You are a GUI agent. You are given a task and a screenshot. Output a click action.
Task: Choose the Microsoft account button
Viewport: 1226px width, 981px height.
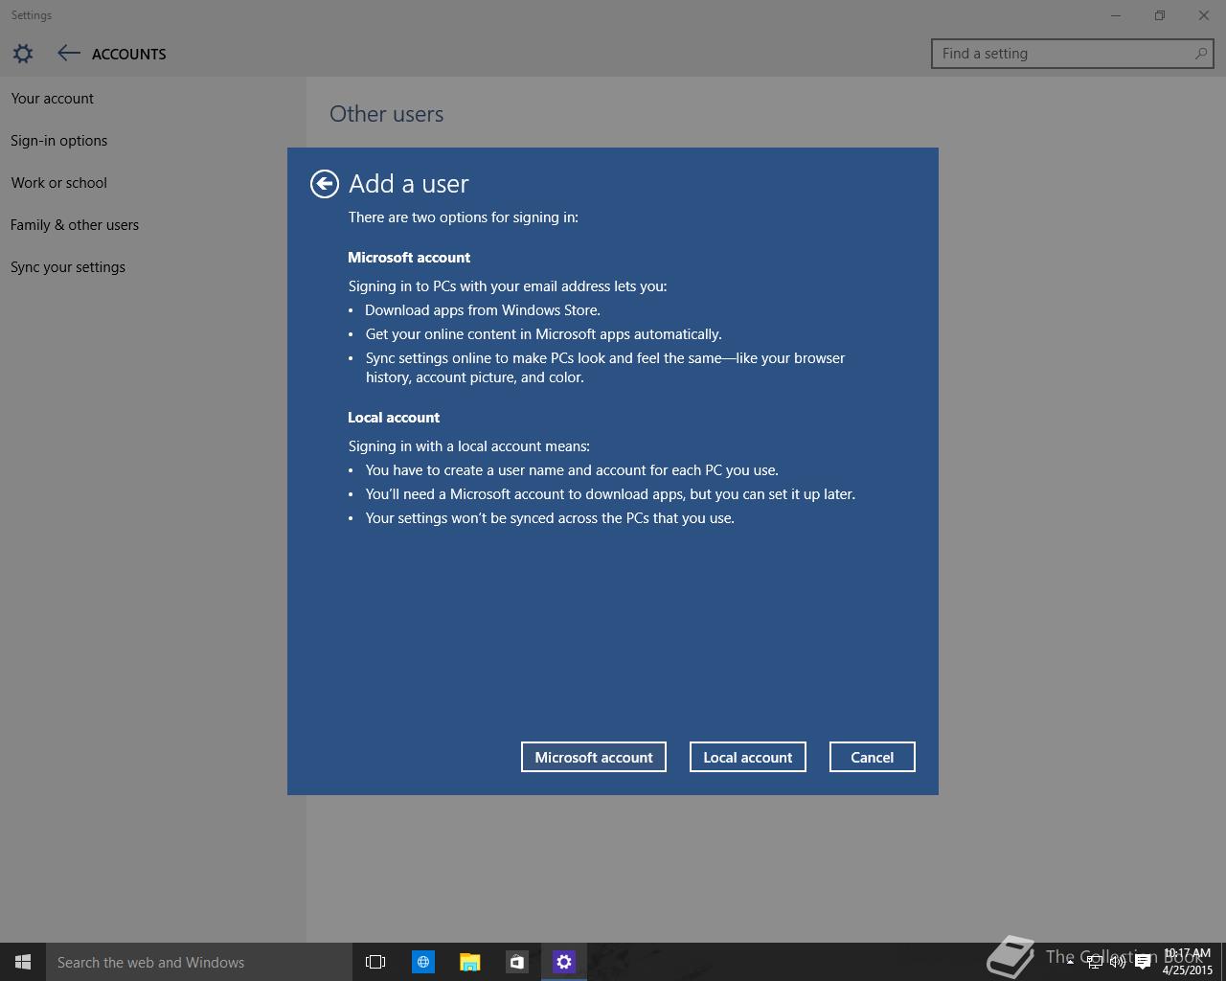[594, 757]
